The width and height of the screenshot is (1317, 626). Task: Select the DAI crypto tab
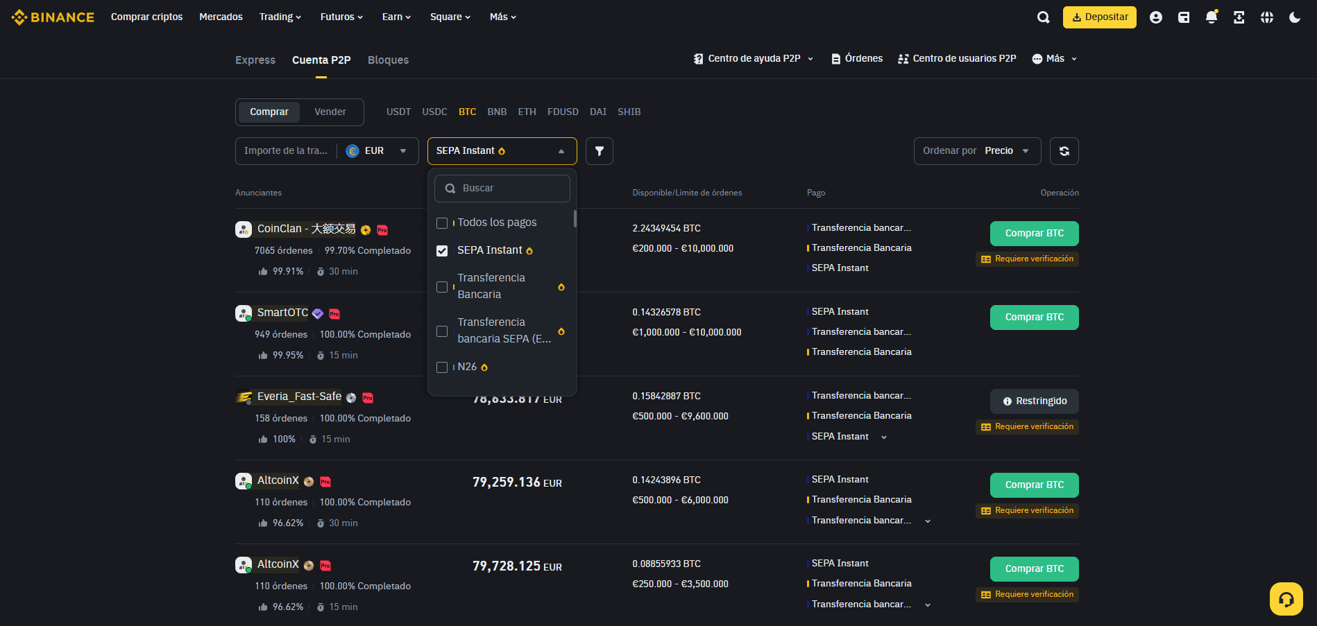598,112
